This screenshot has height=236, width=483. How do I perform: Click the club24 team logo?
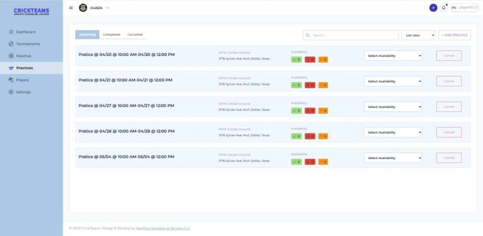click(83, 8)
